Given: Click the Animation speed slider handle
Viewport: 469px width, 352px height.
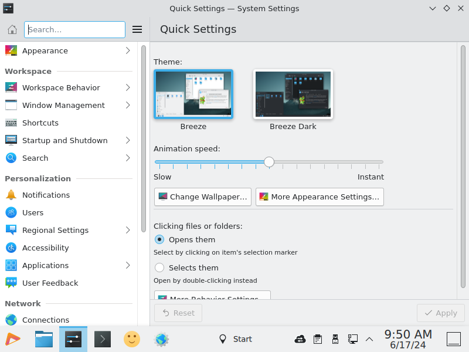Looking at the screenshot, I should (x=269, y=162).
